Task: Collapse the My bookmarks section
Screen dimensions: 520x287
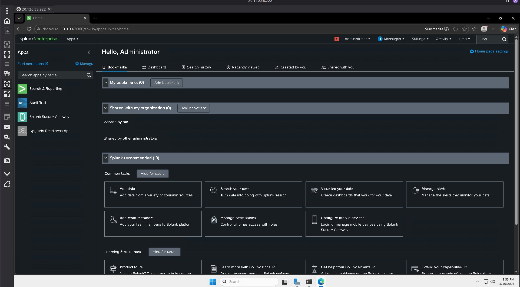Action: point(106,83)
